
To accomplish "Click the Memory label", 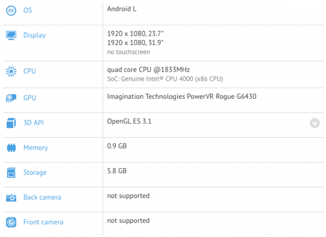I will click(35, 148).
